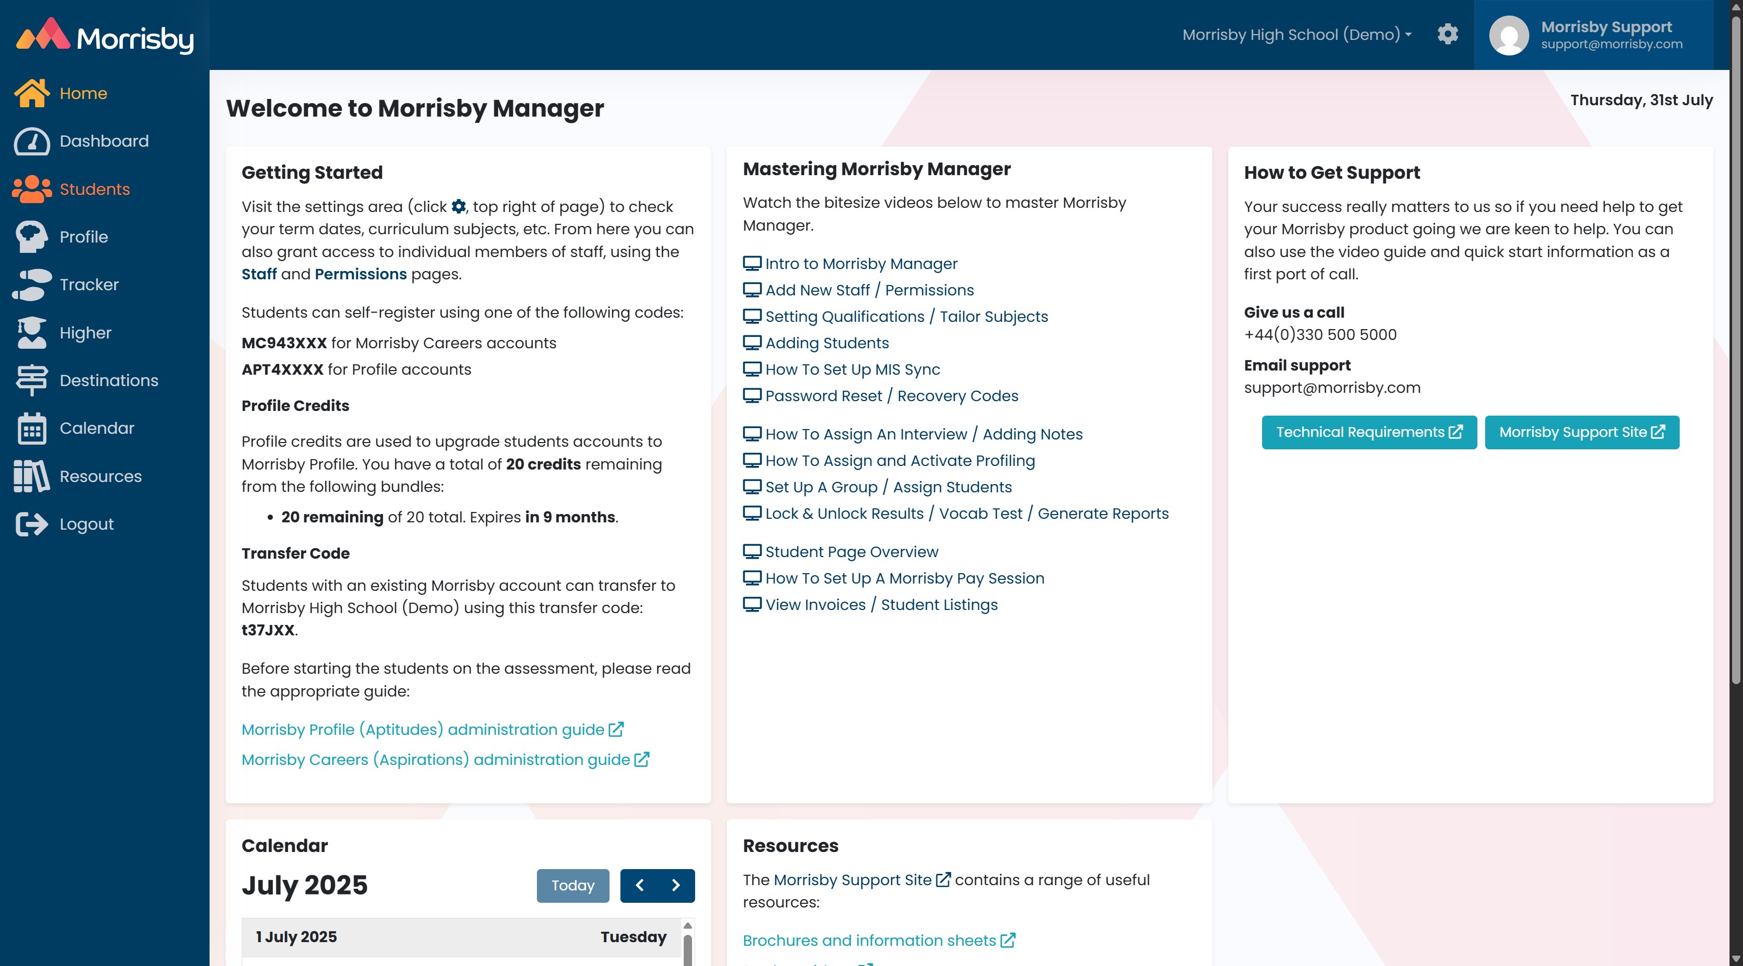Viewport: 1743px width, 966px height.
Task: Open the Resources books icon
Action: pos(32,477)
